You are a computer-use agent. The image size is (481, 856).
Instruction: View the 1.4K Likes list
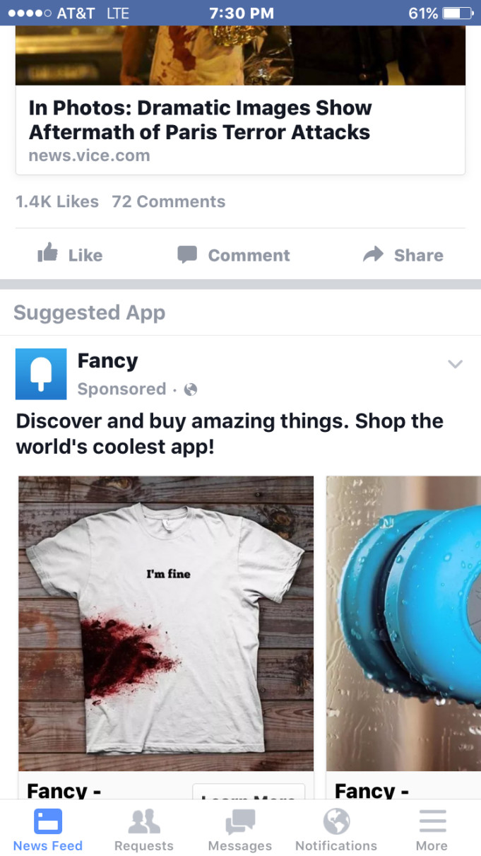pyautogui.click(x=57, y=201)
